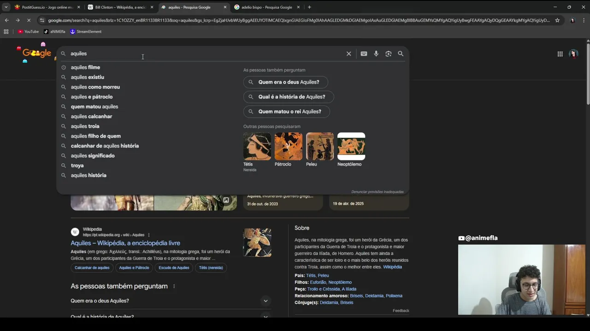The height and width of the screenshot is (331, 590).
Task: Click Quem era o deus Aquiles? chip
Action: point(285,82)
